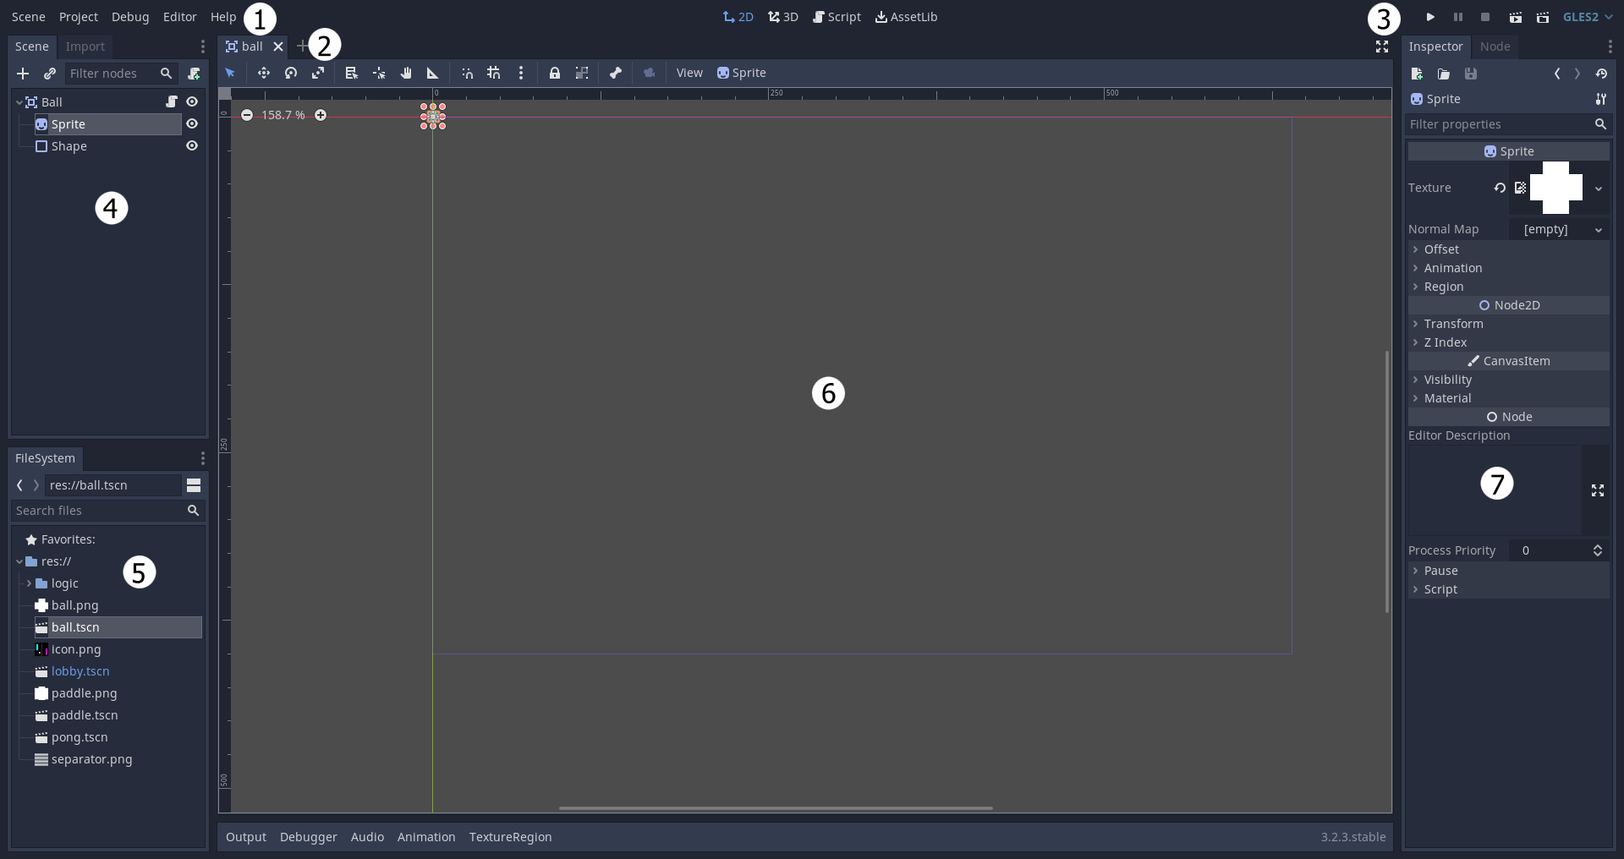Image resolution: width=1624 pixels, height=859 pixels.
Task: Switch to the Import tab
Action: [x=85, y=47]
